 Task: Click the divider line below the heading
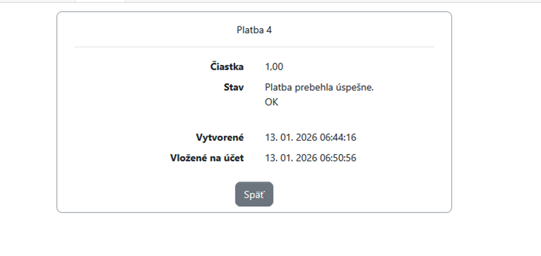point(254,46)
